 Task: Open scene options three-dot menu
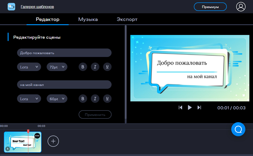point(37,136)
